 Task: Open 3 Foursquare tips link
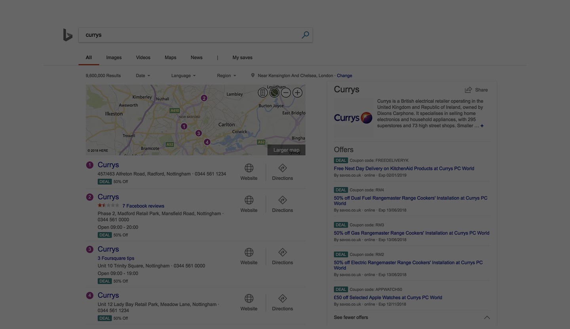pyautogui.click(x=116, y=258)
